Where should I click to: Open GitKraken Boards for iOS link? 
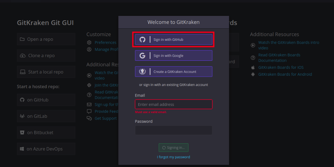(x=281, y=67)
